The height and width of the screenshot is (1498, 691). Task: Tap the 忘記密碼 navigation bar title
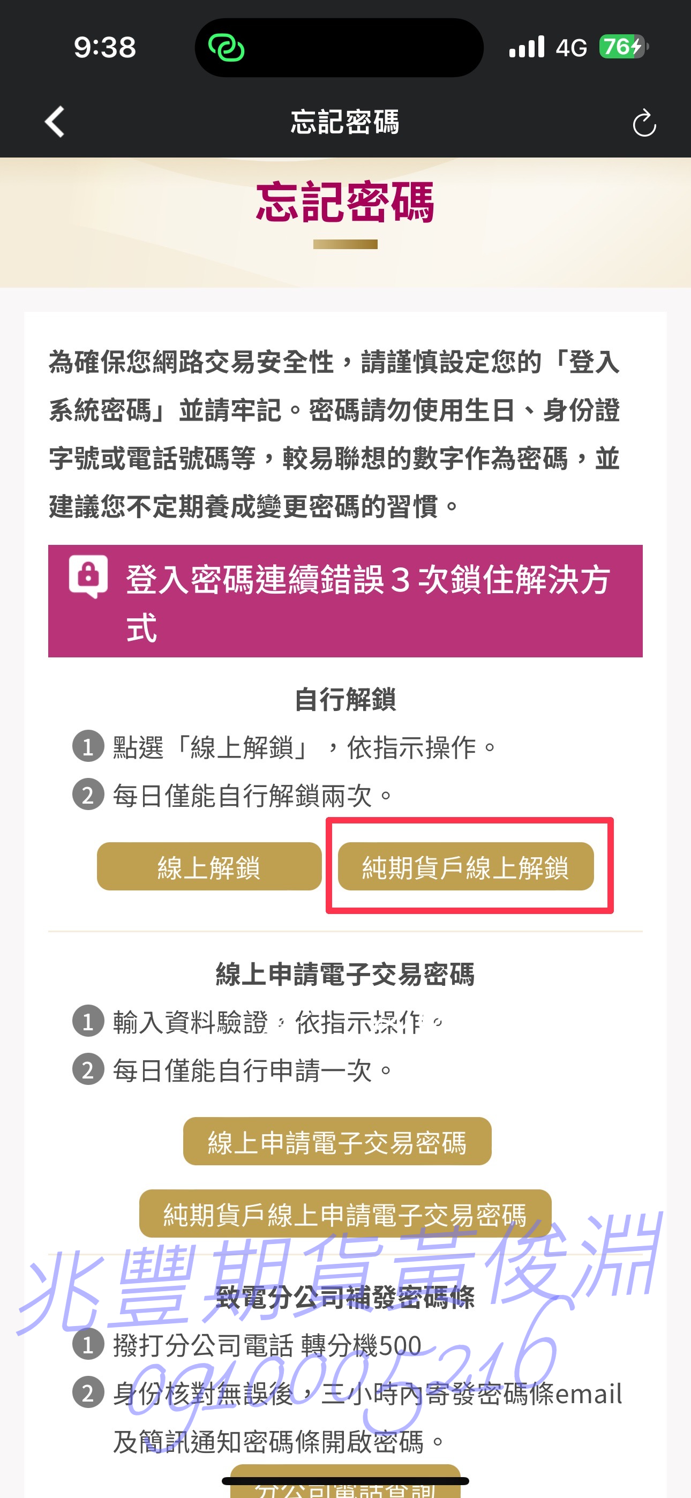[345, 122]
